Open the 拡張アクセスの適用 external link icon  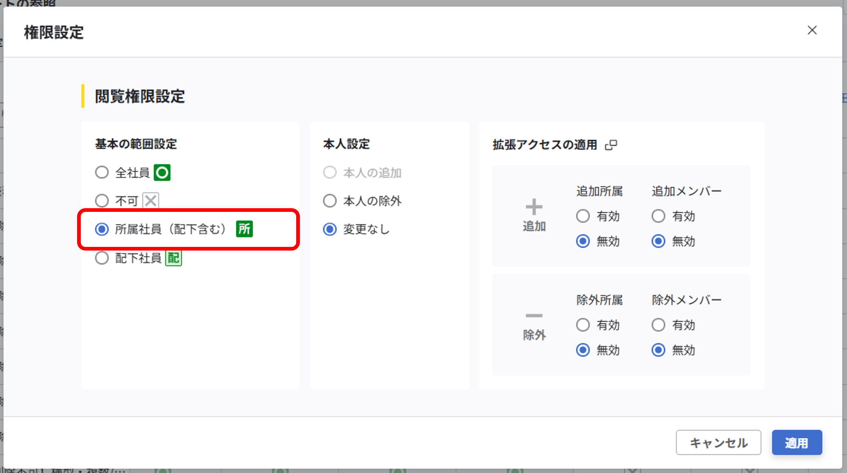(x=611, y=145)
